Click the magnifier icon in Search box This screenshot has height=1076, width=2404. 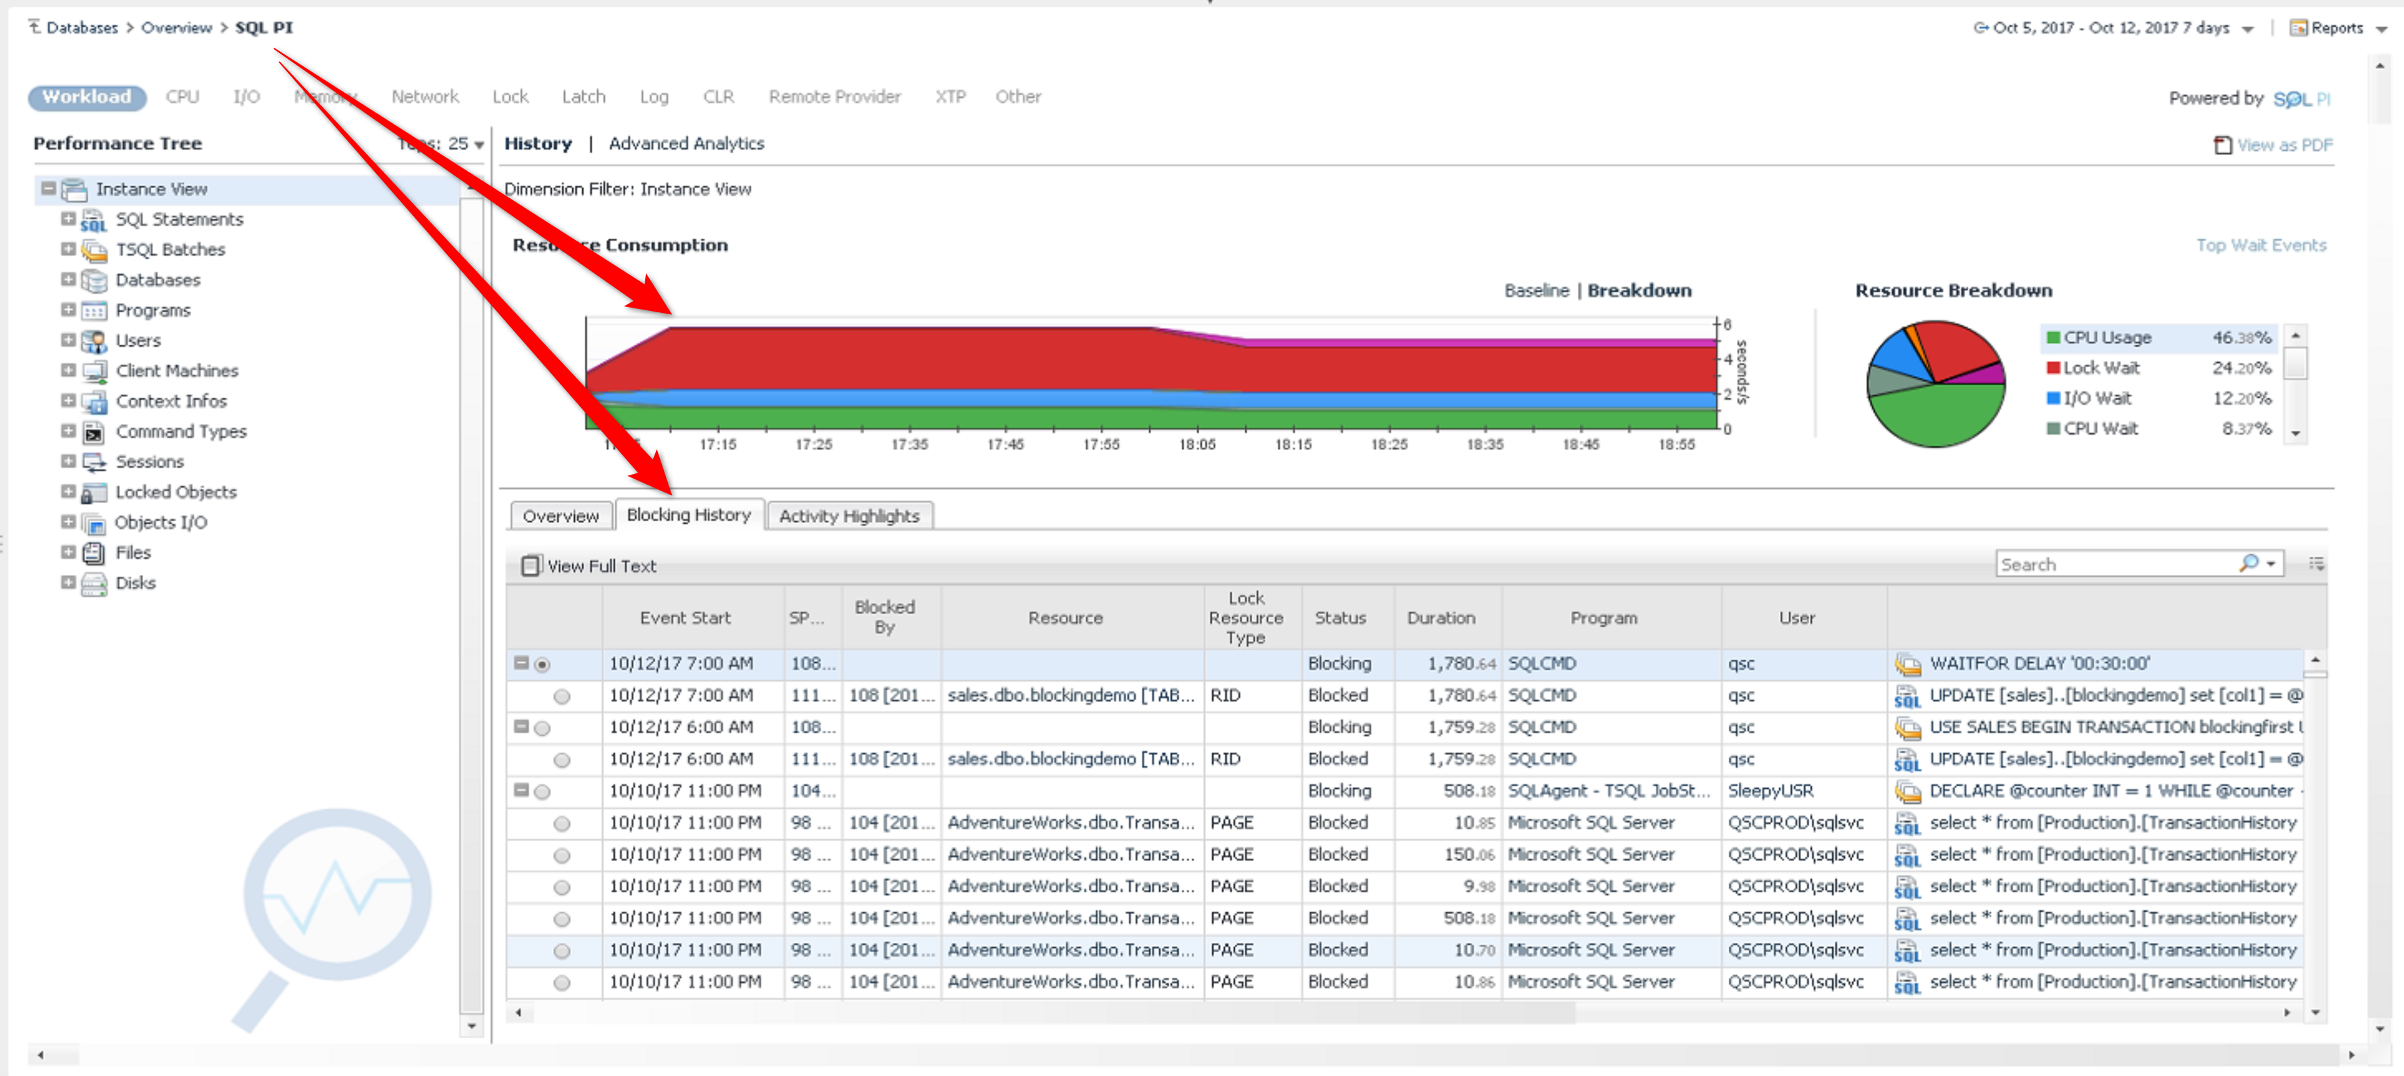tap(2248, 563)
